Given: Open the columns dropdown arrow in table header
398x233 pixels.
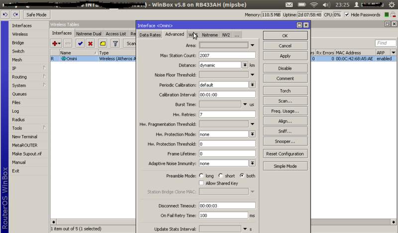Looking at the screenshot, I should [x=394, y=53].
